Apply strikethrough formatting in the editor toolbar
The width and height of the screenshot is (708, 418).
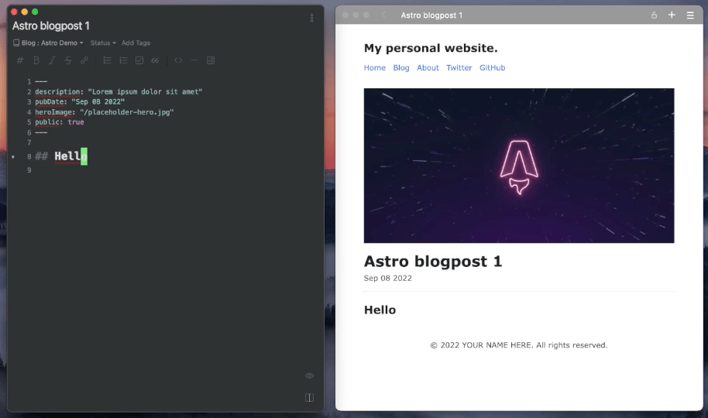click(67, 60)
